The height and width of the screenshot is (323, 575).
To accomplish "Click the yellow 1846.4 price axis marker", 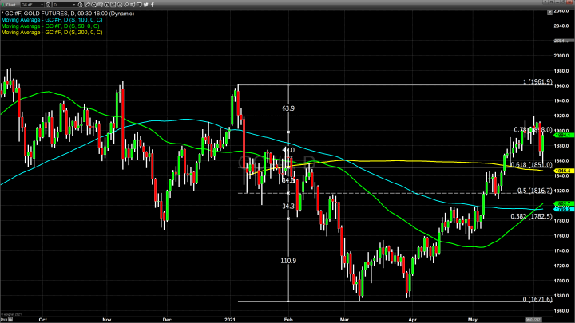I will click(561, 170).
